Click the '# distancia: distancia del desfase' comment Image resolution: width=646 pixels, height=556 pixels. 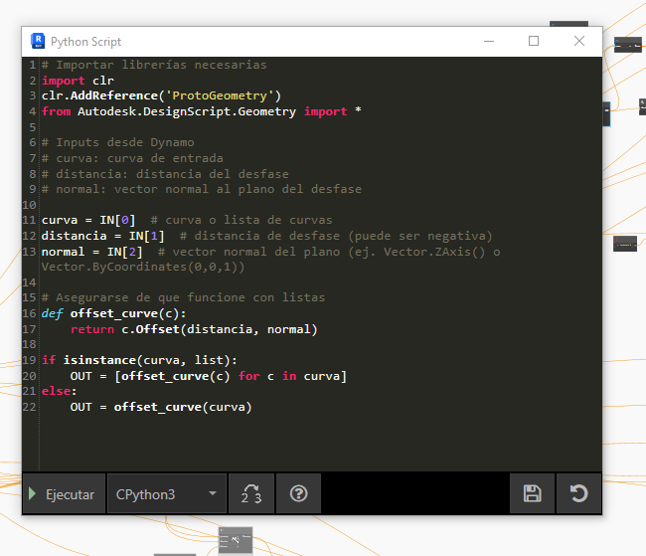click(x=165, y=174)
